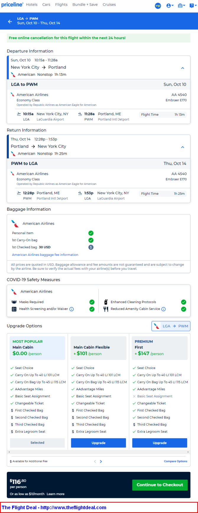Click info icon beside Health Screening and/or Waiver
This screenshot has width=198, height=513.
[72, 309]
